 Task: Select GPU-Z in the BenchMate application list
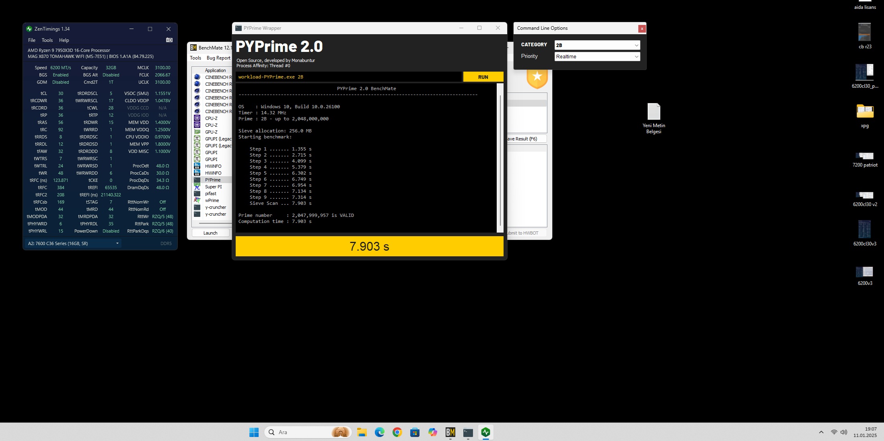click(211, 132)
